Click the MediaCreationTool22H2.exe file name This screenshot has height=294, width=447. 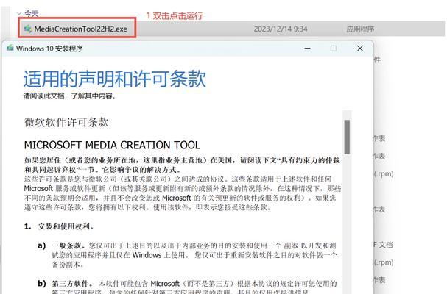81,29
